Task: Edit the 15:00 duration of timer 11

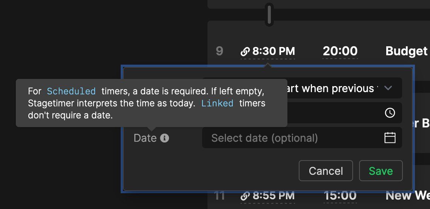Action: point(340,195)
